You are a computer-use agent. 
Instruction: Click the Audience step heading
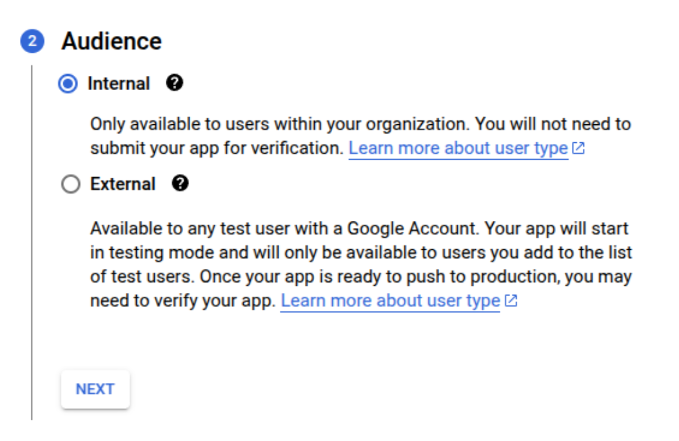click(x=112, y=41)
